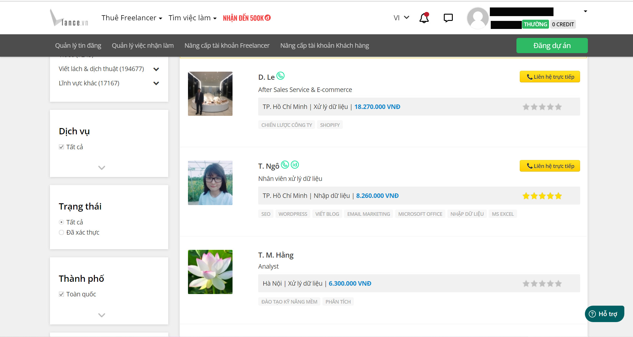The height and width of the screenshot is (337, 633).
Task: Open the Hỗ trợ help widget
Action: pos(604,314)
